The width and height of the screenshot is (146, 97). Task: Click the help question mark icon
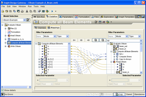pos(143,17)
